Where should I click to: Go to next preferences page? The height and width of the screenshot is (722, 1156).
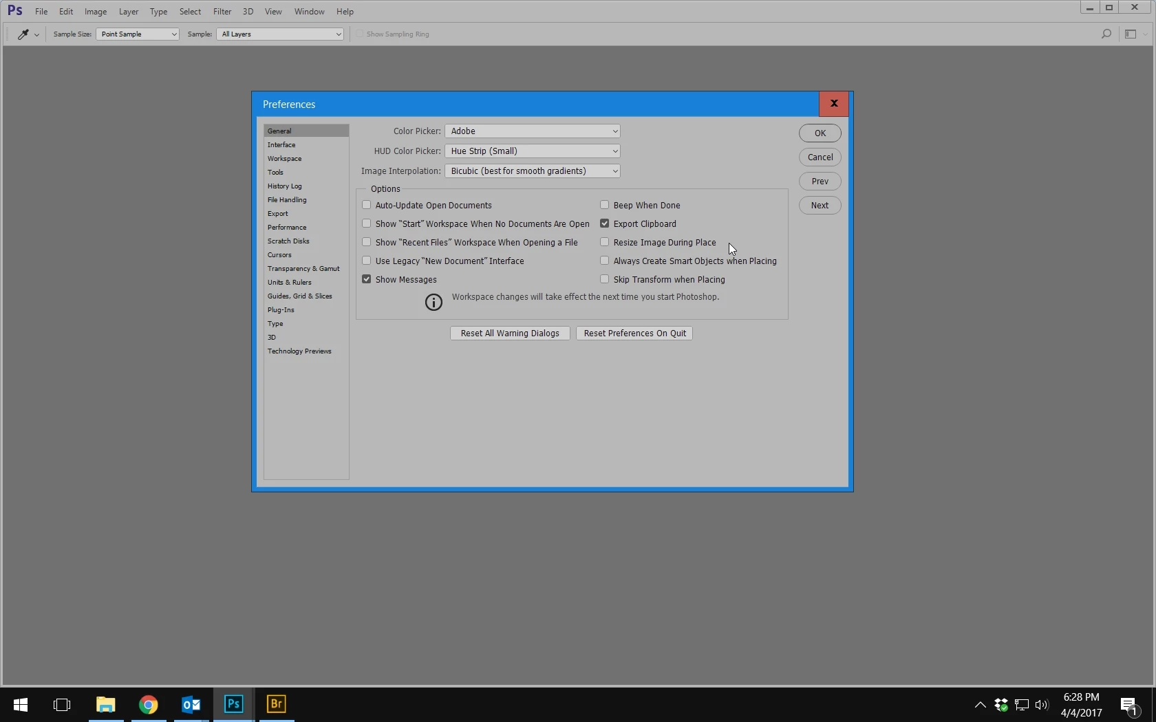pyautogui.click(x=820, y=205)
